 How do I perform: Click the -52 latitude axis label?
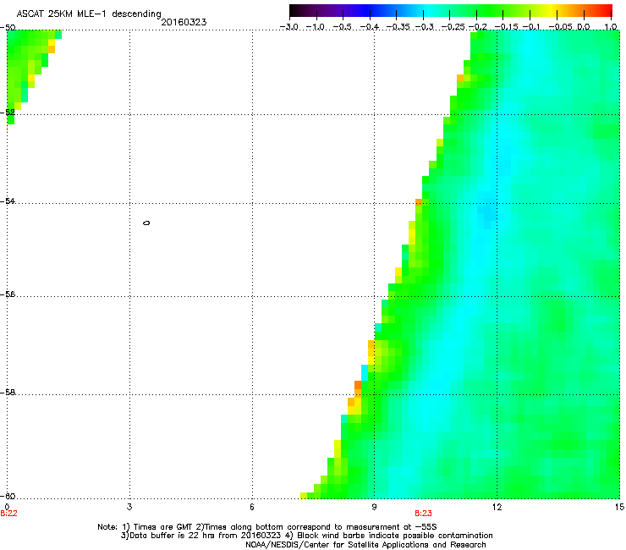(8, 113)
